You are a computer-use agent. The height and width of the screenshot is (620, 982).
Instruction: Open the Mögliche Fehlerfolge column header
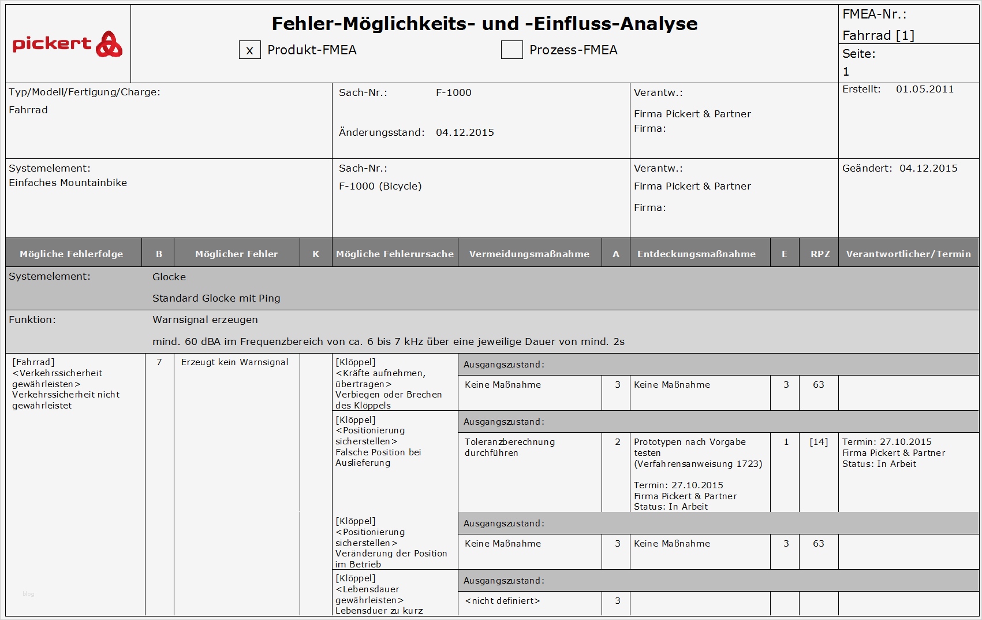coord(72,253)
